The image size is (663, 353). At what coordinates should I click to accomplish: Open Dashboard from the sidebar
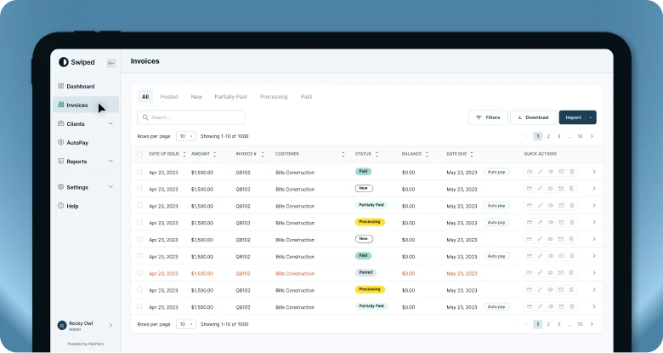coord(81,86)
